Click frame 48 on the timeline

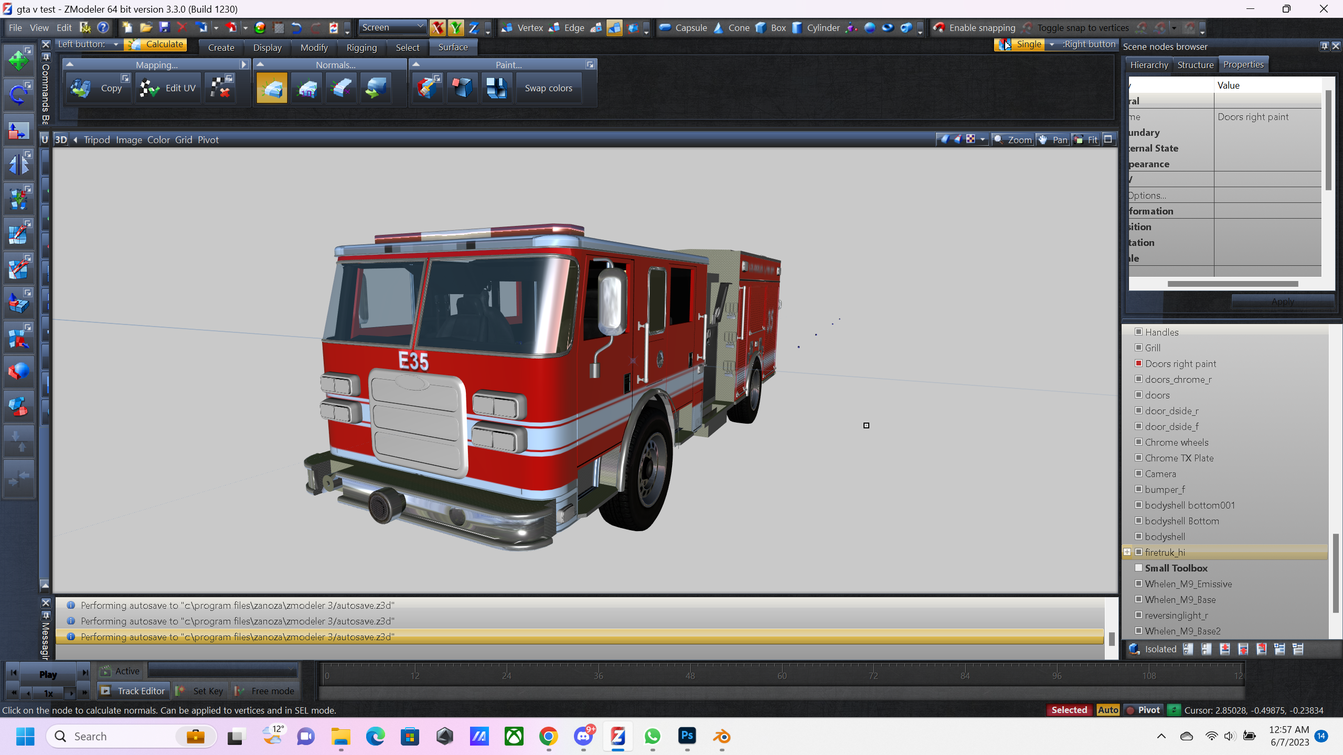click(x=690, y=675)
